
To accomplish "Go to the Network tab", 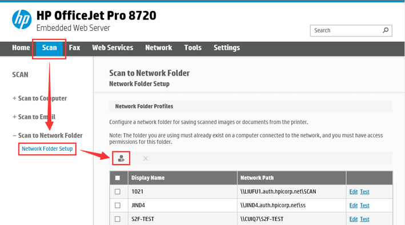I will (159, 48).
